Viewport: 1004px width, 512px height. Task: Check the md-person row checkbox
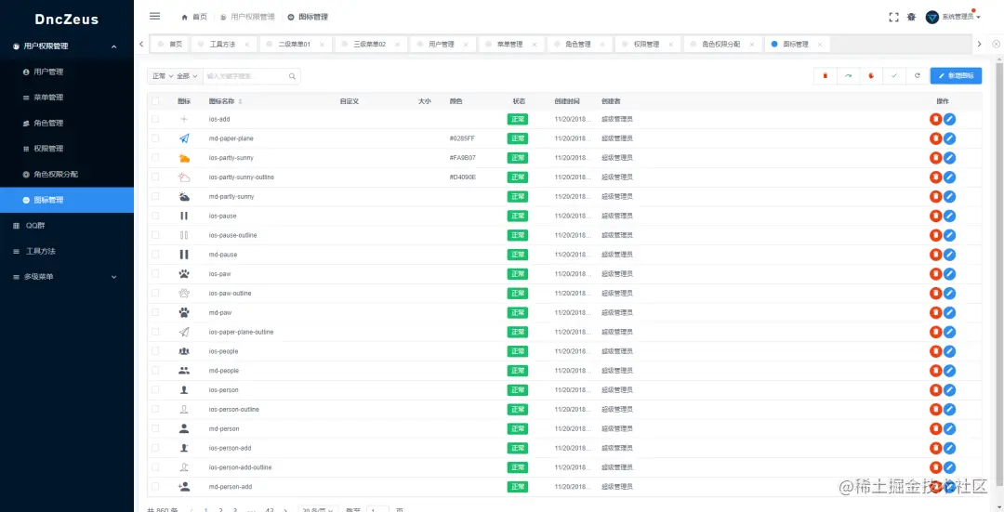[155, 428]
